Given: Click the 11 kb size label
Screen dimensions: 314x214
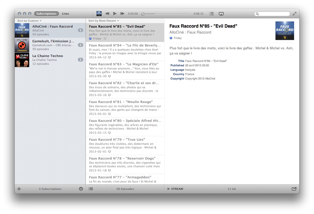Looking at the screenshot, I should point(232,189).
